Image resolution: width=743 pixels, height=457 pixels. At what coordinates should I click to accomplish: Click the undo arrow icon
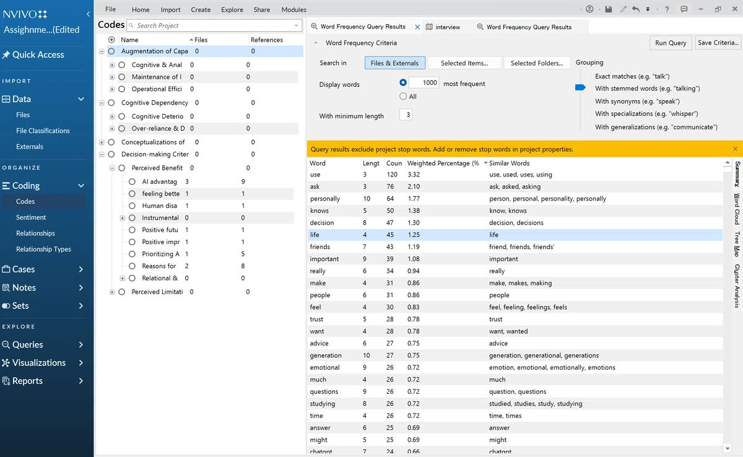(x=636, y=9)
